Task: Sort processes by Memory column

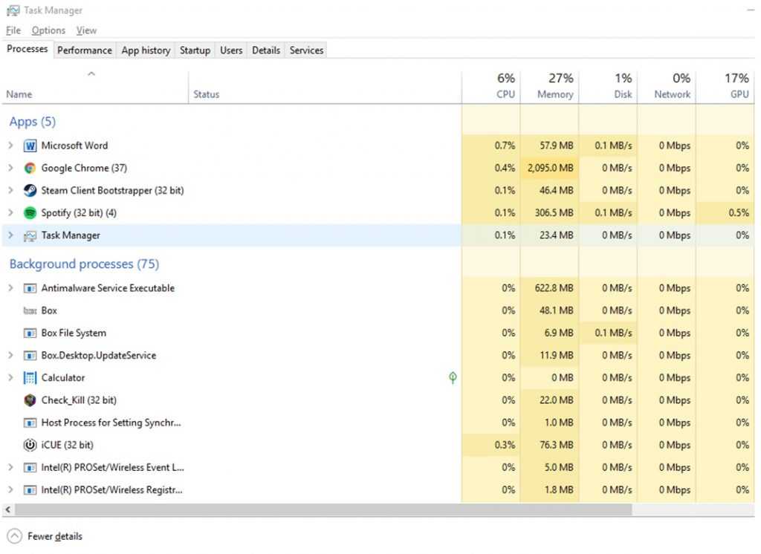Action: point(549,86)
